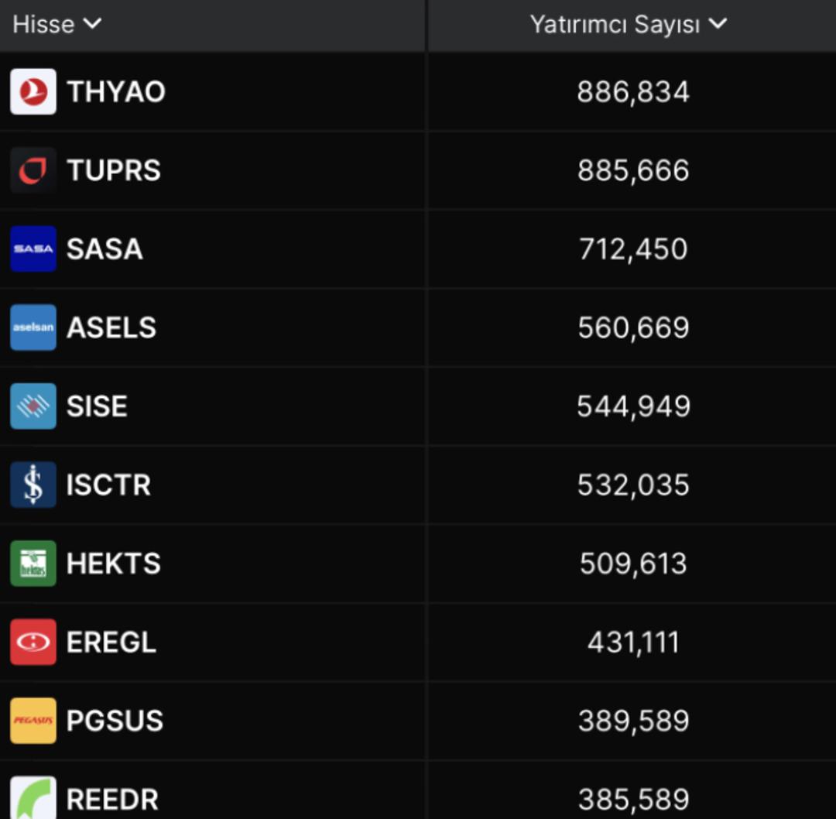Select the SASA blue logo icon
Image resolution: width=836 pixels, height=819 pixels.
click(x=33, y=248)
